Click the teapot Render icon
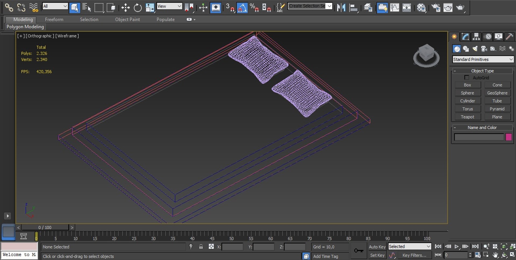 click(x=460, y=8)
